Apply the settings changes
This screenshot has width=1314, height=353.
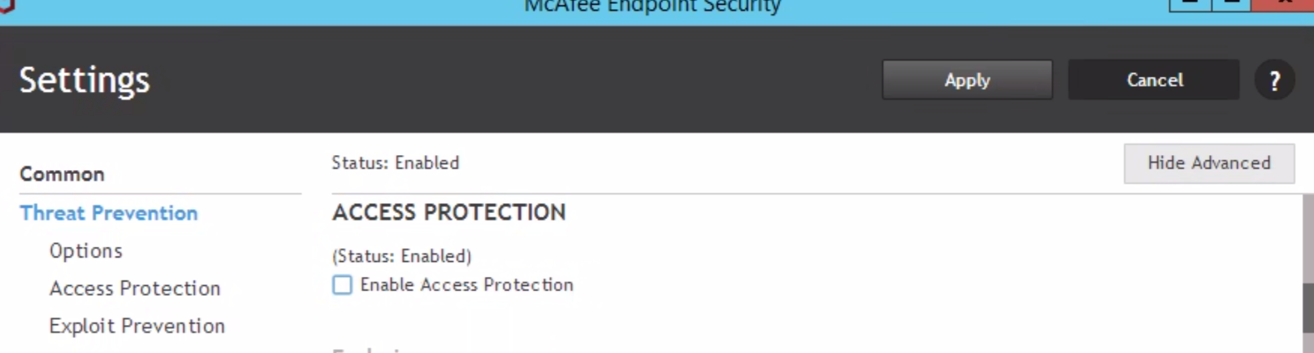(967, 80)
